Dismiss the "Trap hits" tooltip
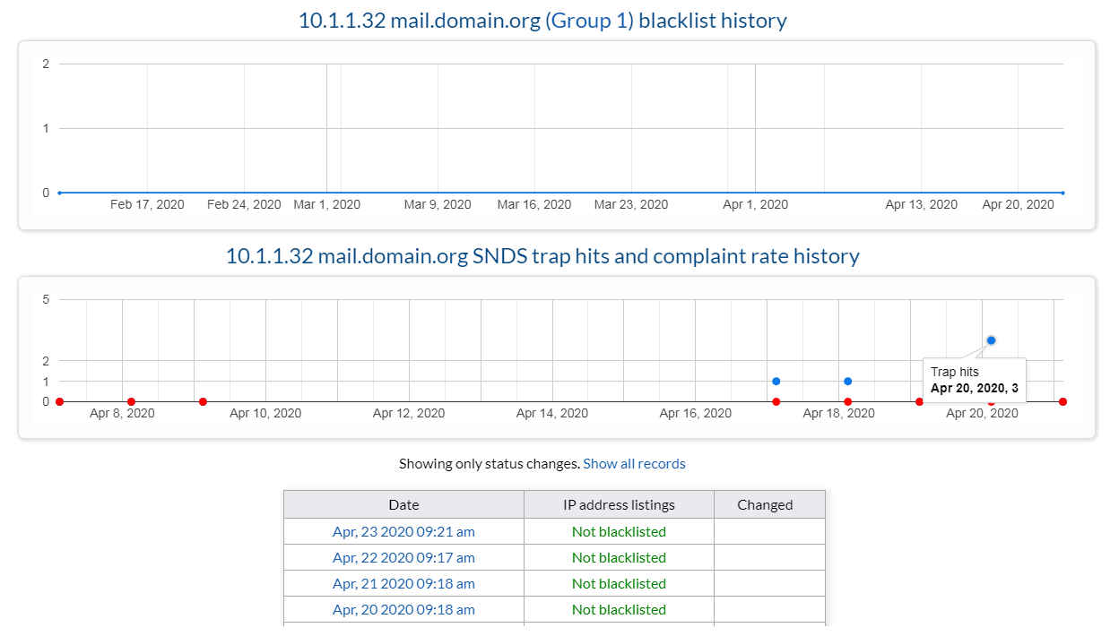1110x636 pixels. (974, 379)
